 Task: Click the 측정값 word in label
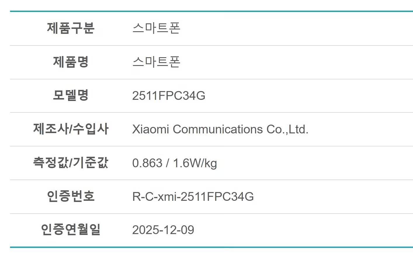[51, 163]
